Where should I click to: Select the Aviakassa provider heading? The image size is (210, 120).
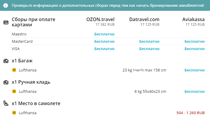(x=193, y=20)
